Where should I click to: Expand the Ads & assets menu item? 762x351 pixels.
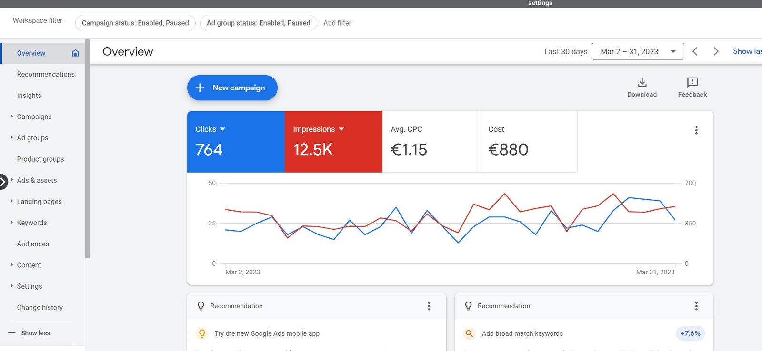coord(12,180)
